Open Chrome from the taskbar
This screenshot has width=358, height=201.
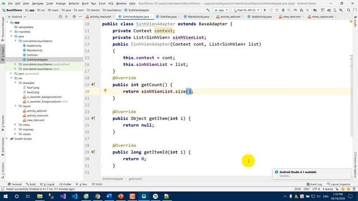tap(98, 196)
